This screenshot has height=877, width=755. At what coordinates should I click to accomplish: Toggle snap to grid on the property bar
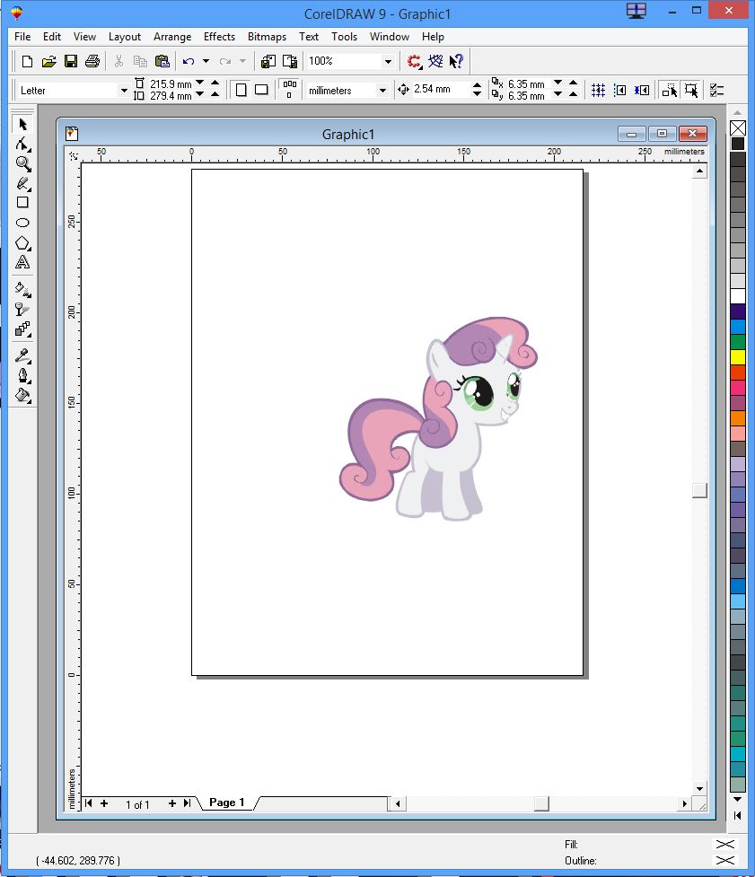[598, 90]
